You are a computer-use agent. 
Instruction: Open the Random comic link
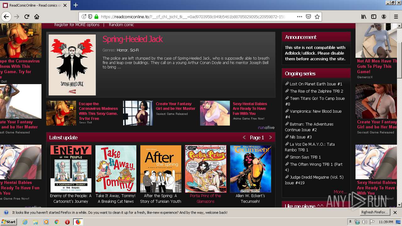(122, 25)
